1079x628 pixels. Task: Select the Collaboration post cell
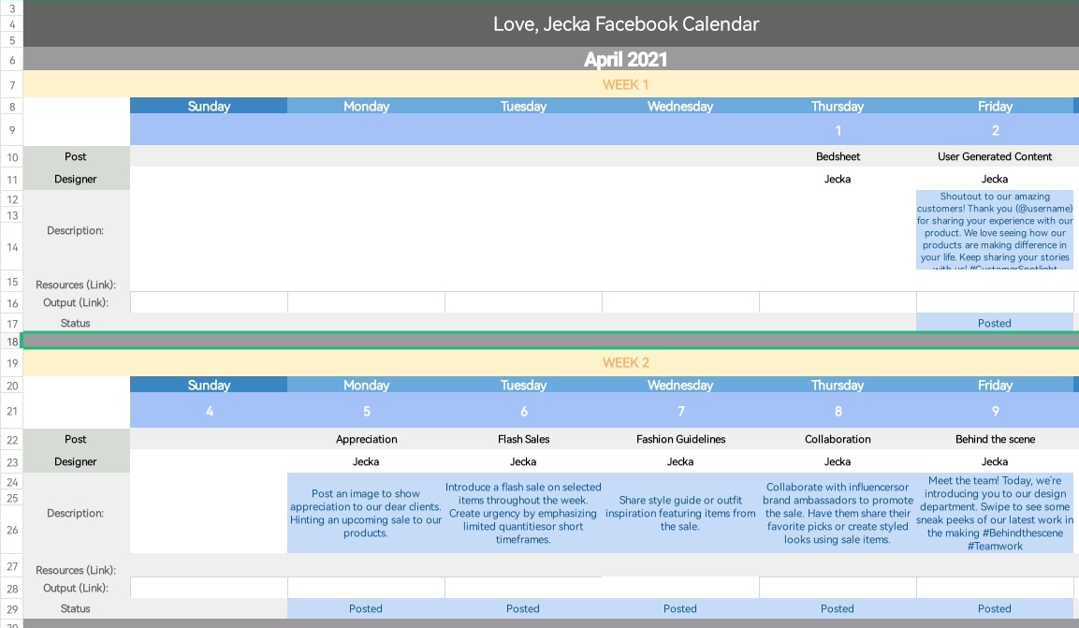coord(838,439)
